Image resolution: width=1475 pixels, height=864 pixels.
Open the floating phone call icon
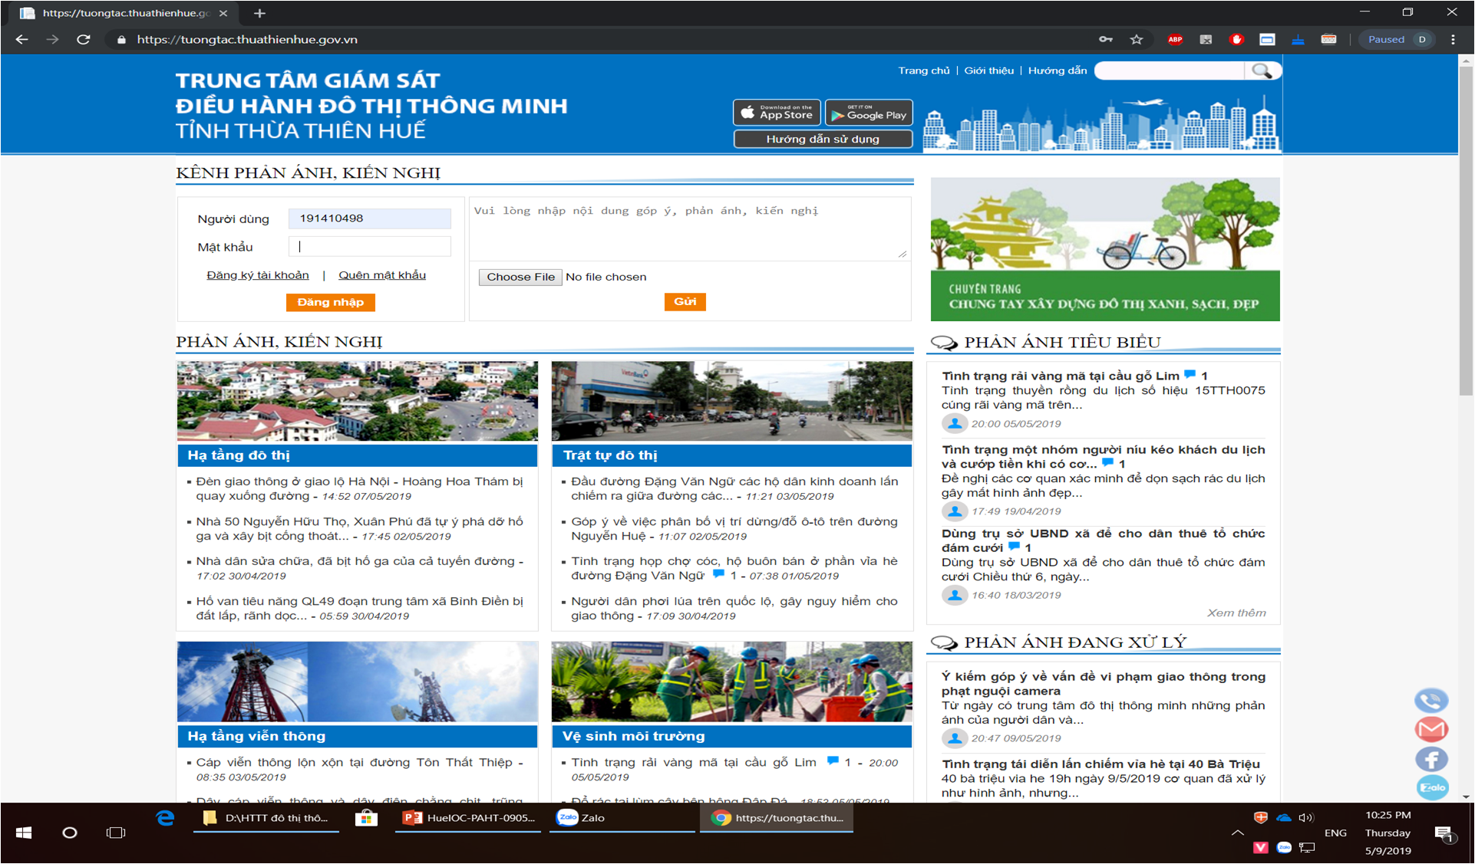pyautogui.click(x=1431, y=700)
